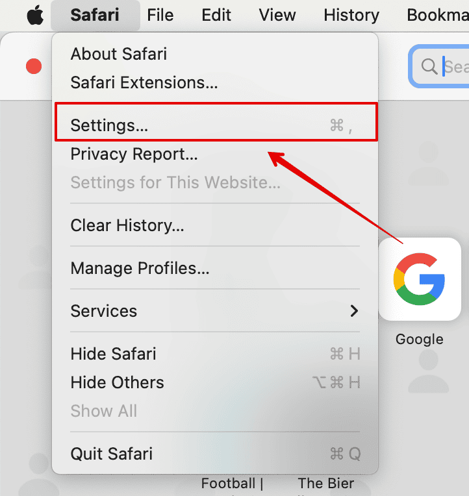Open the History menu
This screenshot has width=469, height=496.
pos(351,15)
